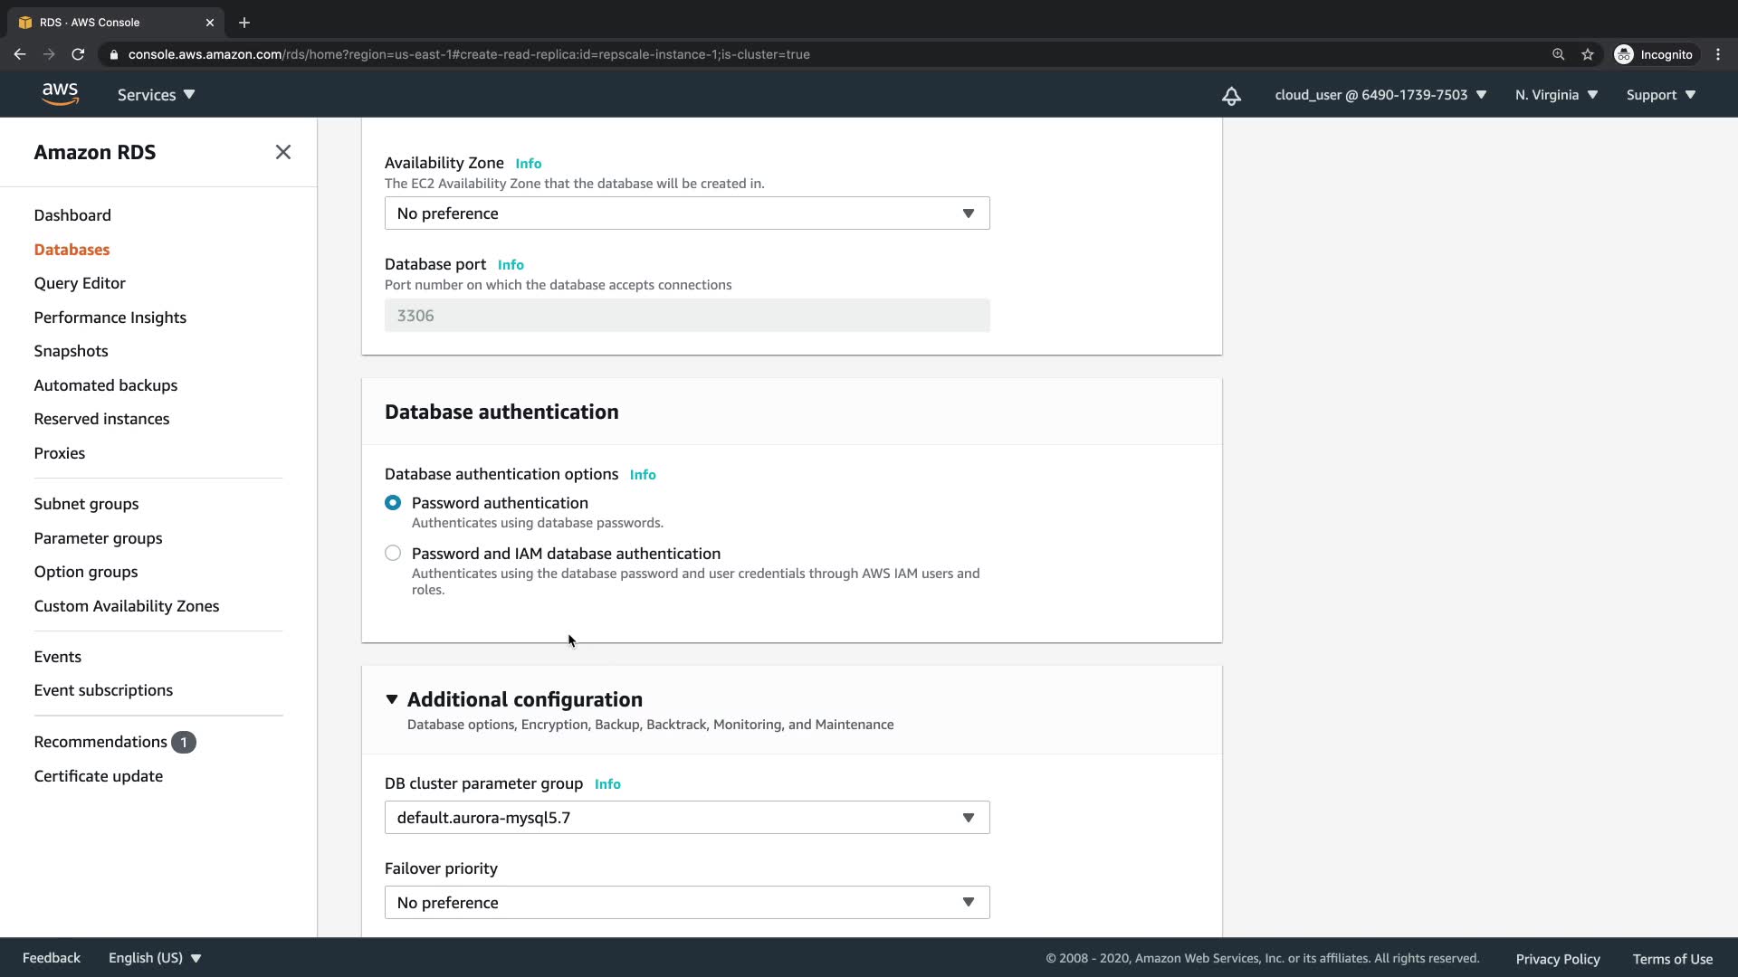The image size is (1738, 977).
Task: Select Password and IAM database authentication
Action: point(393,554)
